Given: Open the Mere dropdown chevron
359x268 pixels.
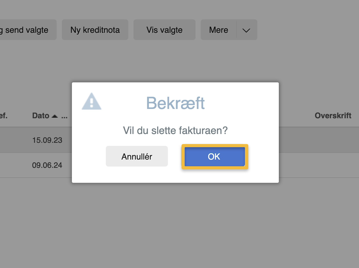Looking at the screenshot, I should pyautogui.click(x=246, y=30).
